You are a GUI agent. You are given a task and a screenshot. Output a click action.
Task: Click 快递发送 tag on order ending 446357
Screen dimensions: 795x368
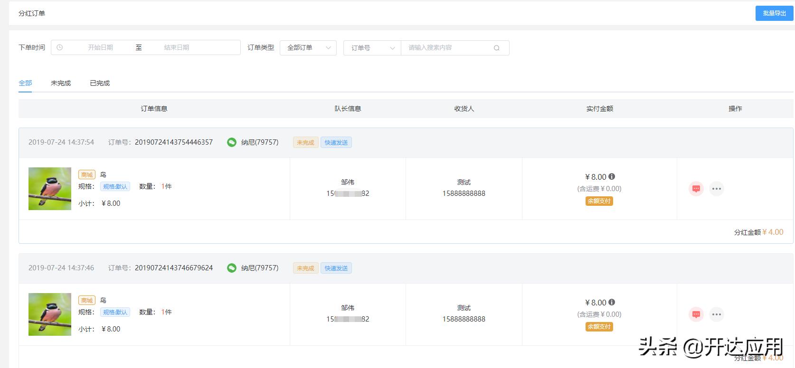point(336,142)
